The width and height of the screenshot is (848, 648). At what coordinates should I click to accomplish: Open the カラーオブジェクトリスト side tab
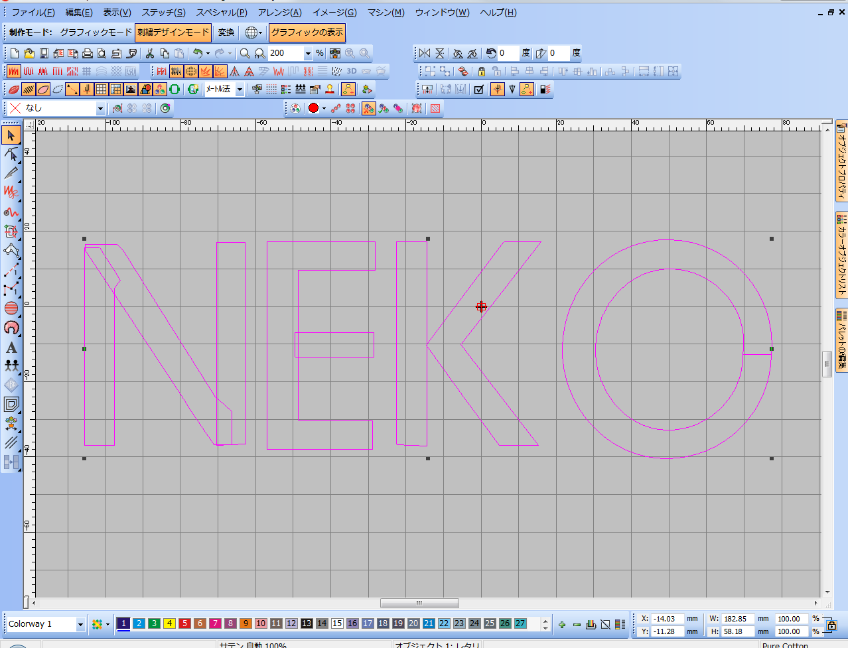pyautogui.click(x=841, y=255)
